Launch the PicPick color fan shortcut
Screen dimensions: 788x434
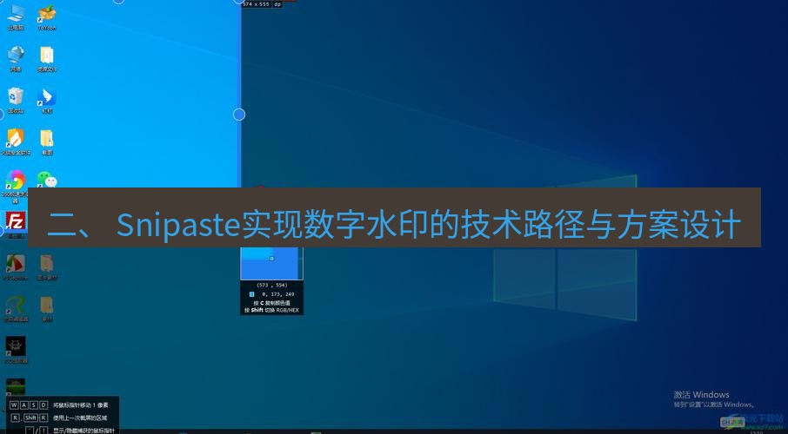pyautogui.click(x=16, y=267)
